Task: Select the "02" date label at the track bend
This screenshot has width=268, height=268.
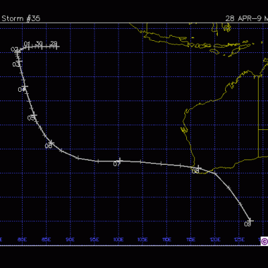Action: pos(14,50)
